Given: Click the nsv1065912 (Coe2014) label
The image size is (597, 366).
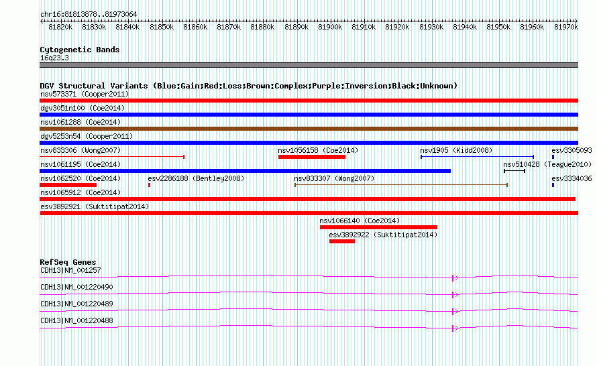Looking at the screenshot, I should tap(80, 192).
